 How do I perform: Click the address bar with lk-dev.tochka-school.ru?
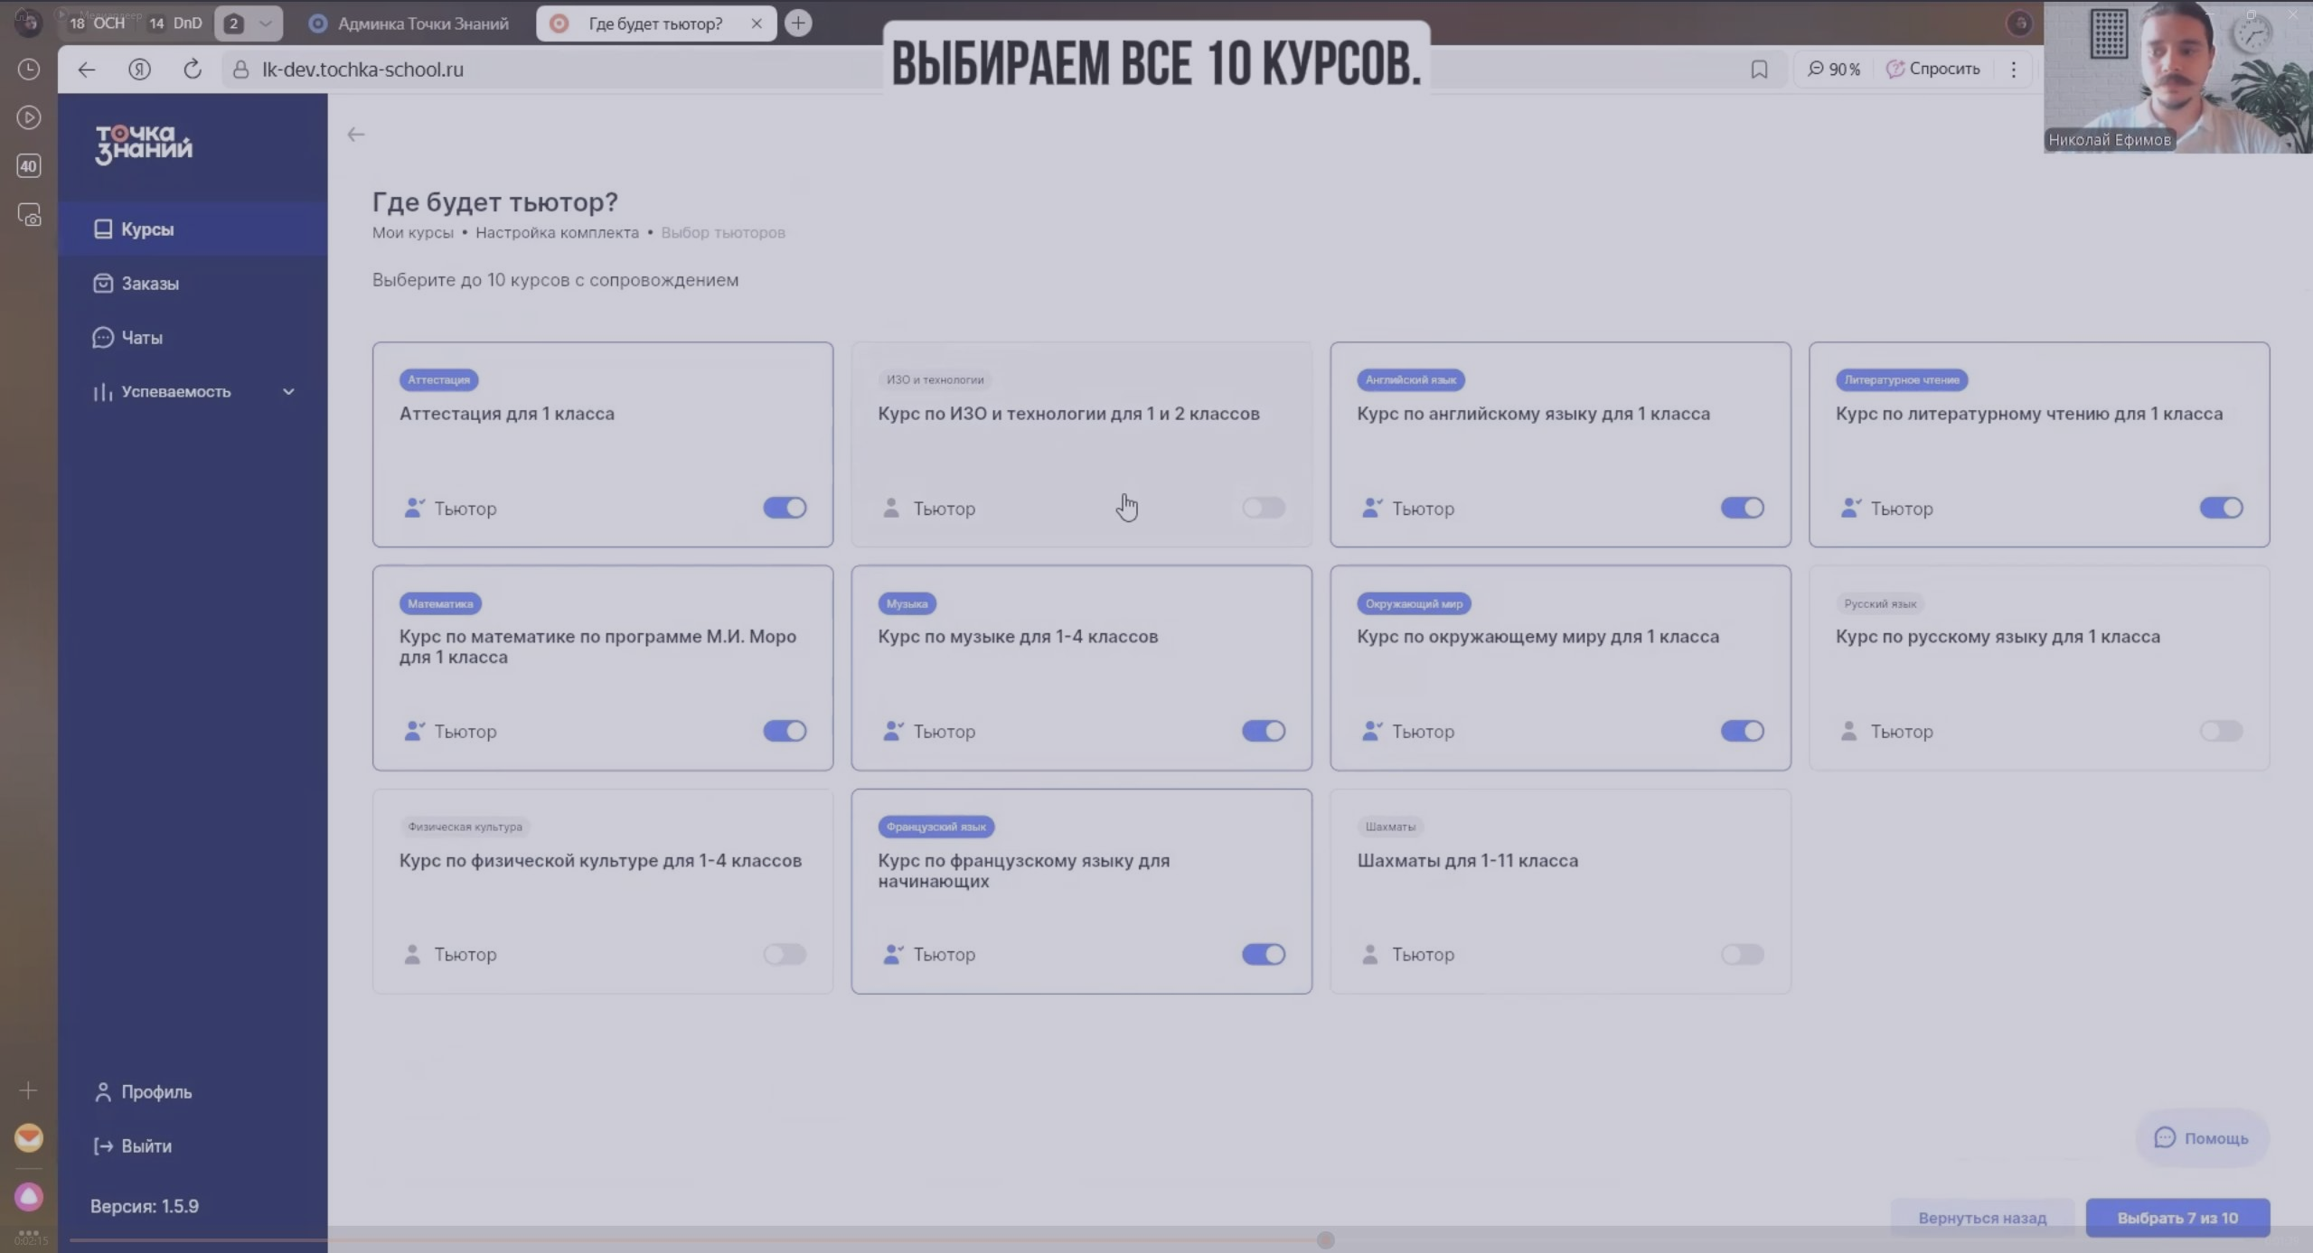tap(542, 70)
